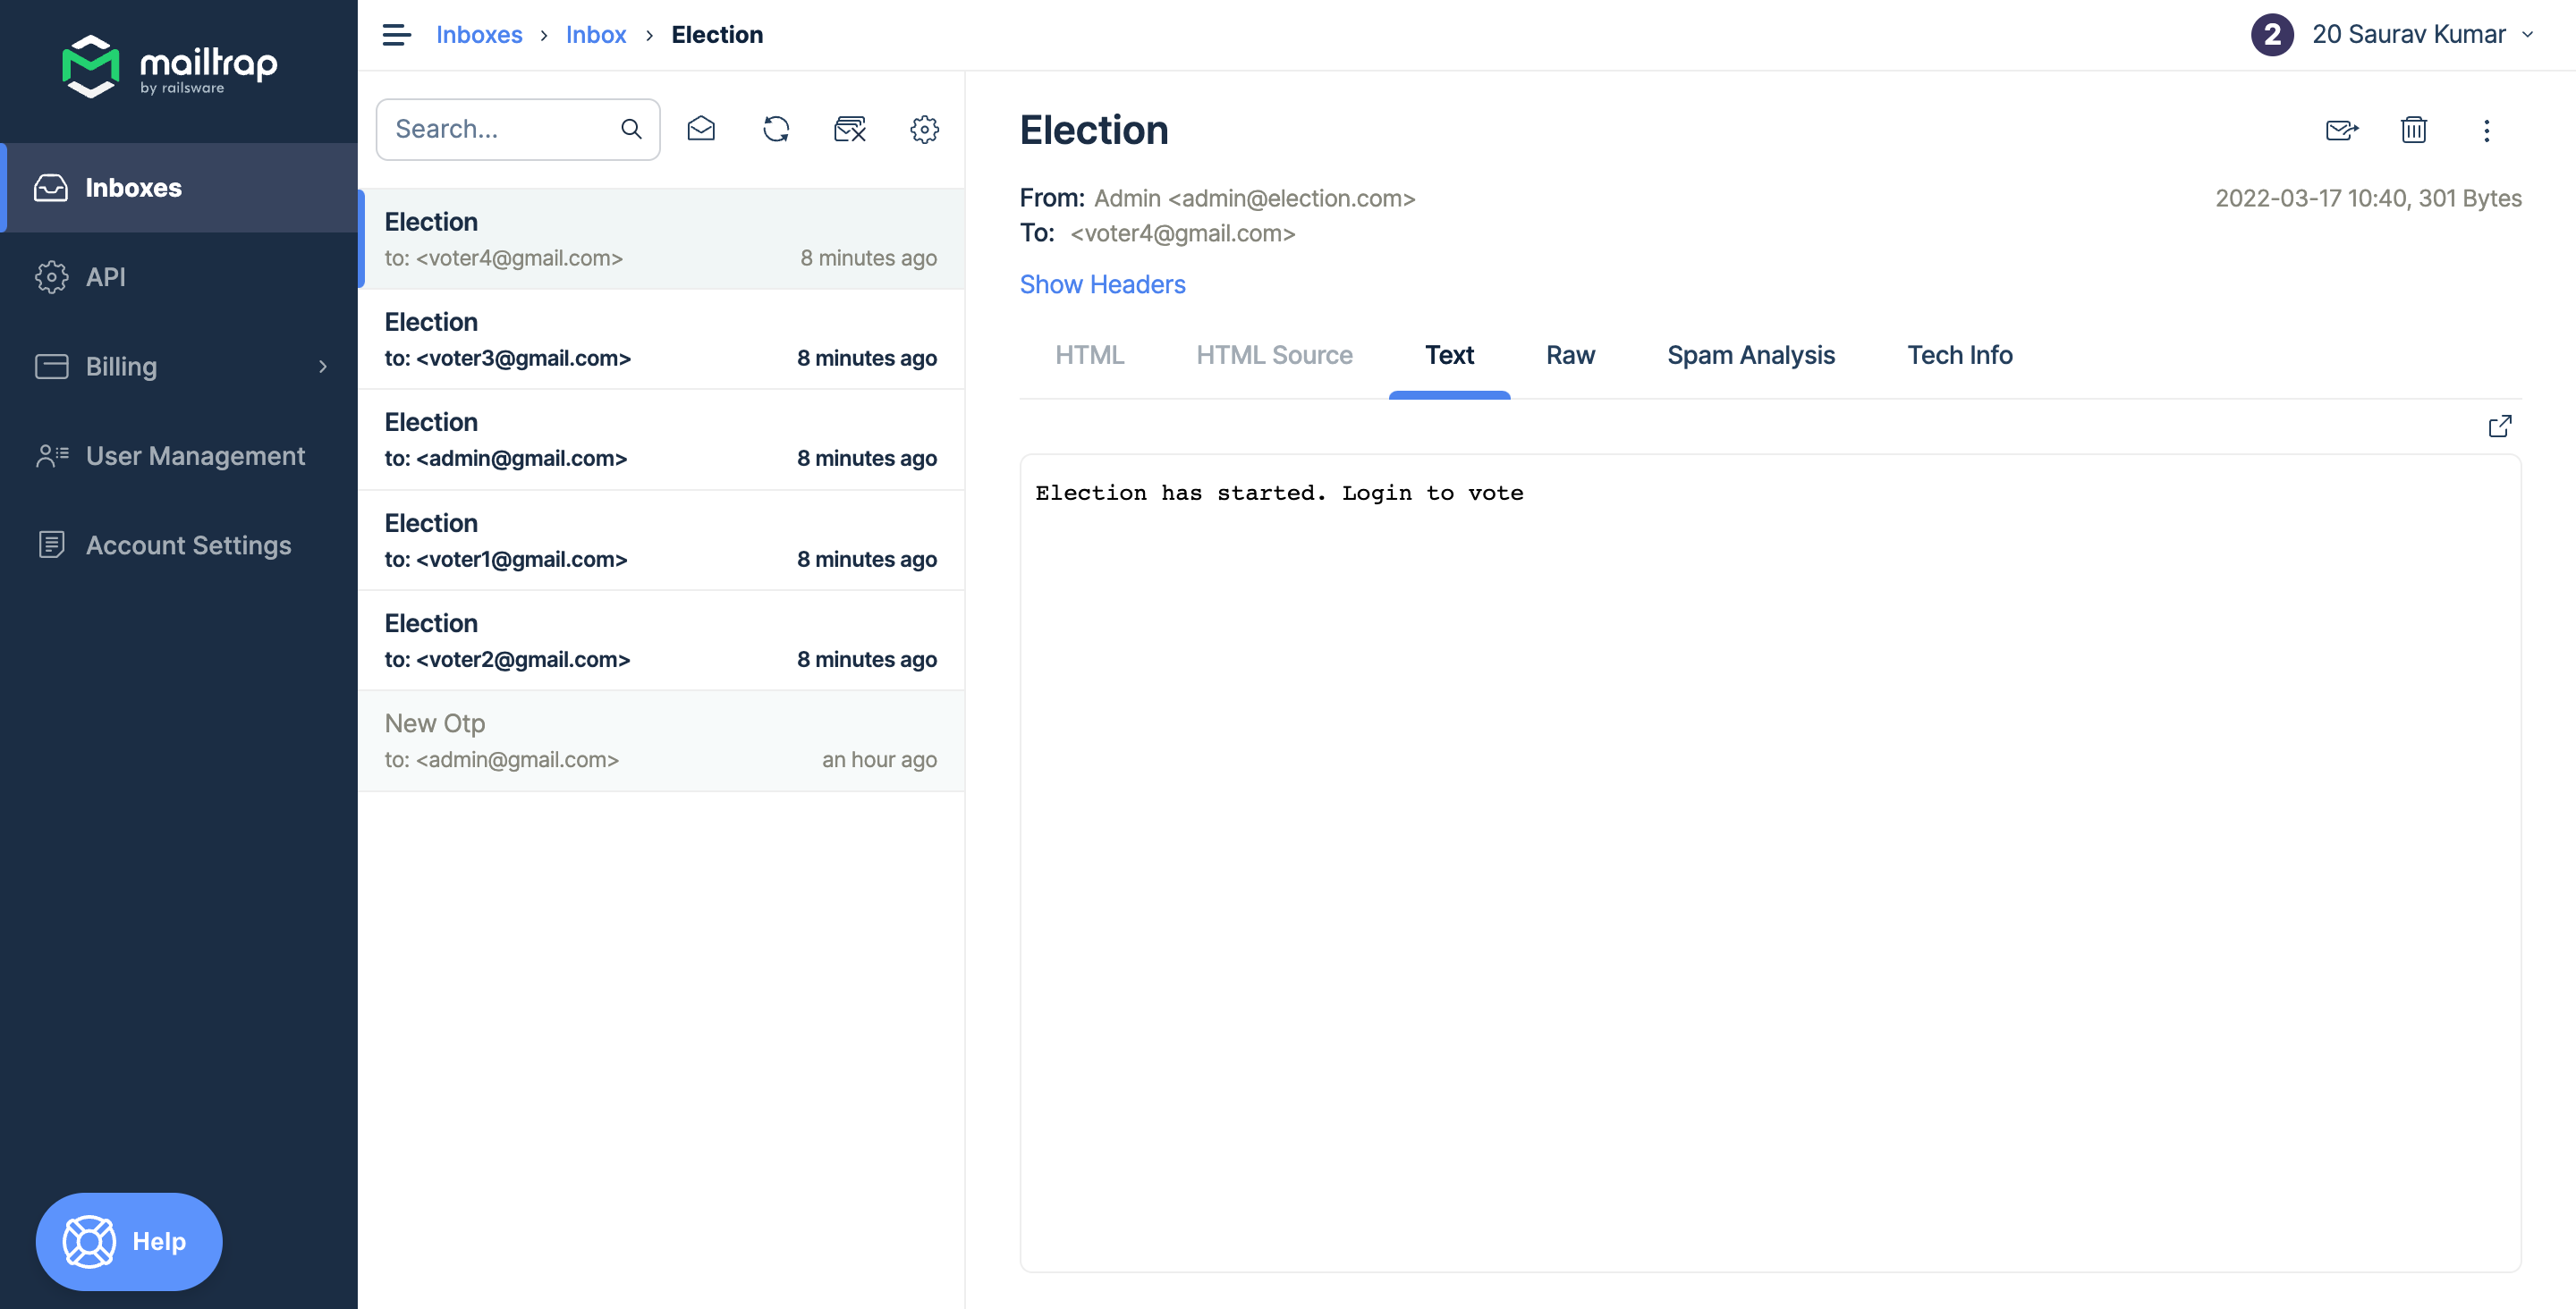Switch to the Spam Analysis tab

1750,355
